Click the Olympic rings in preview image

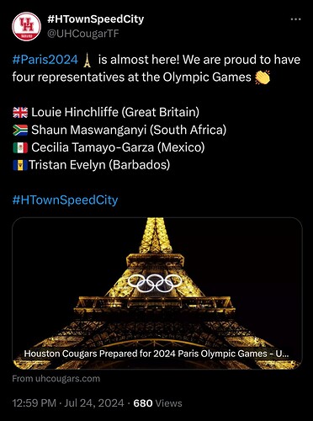155,283
